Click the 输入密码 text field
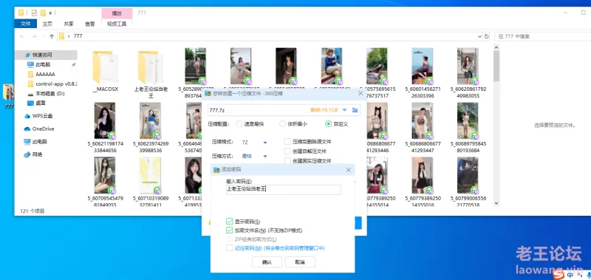 pyautogui.click(x=283, y=190)
